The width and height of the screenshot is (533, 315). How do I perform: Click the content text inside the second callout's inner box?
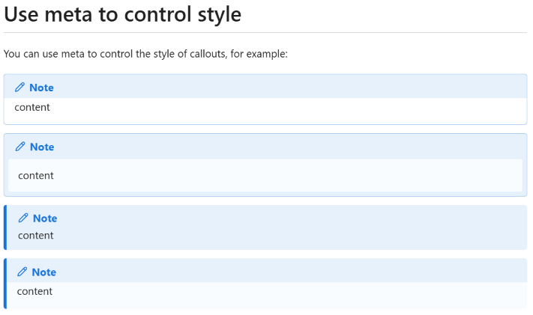point(36,176)
